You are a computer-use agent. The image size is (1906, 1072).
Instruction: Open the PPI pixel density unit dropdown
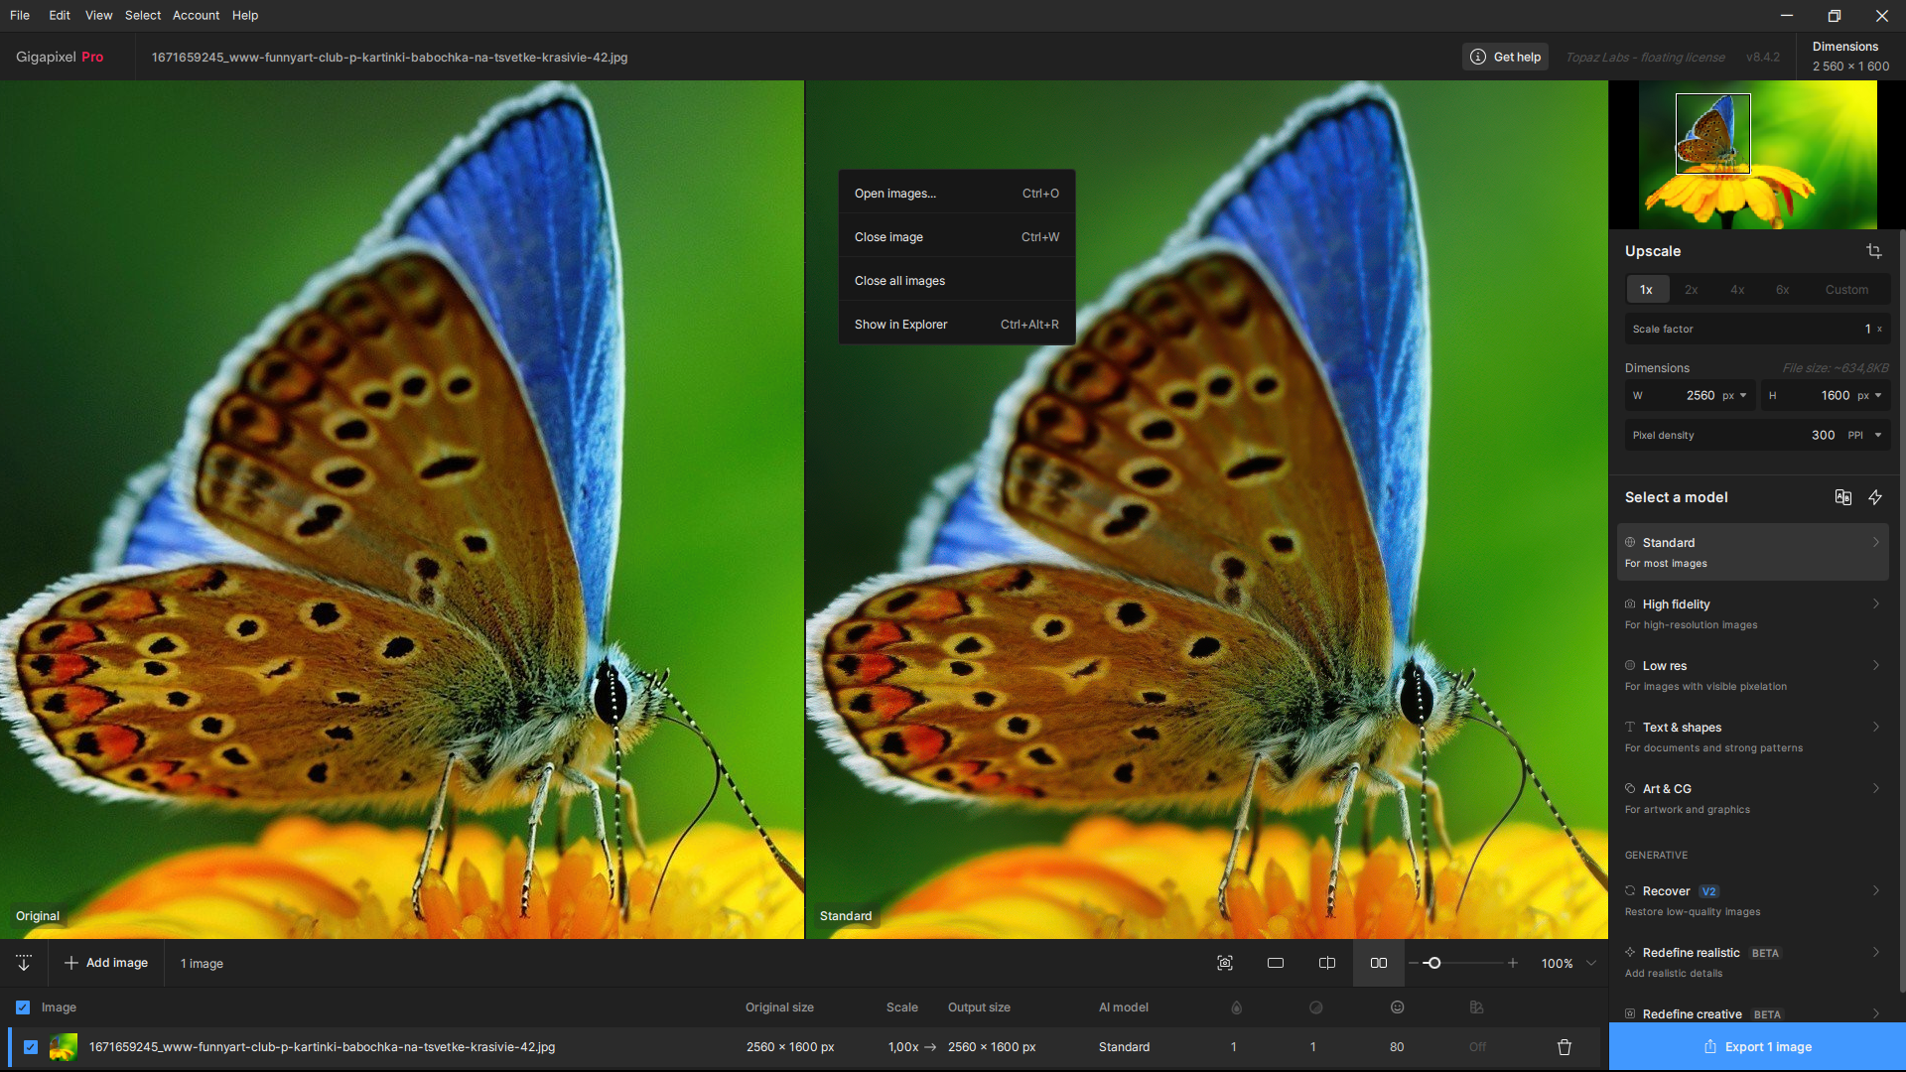1877,435
